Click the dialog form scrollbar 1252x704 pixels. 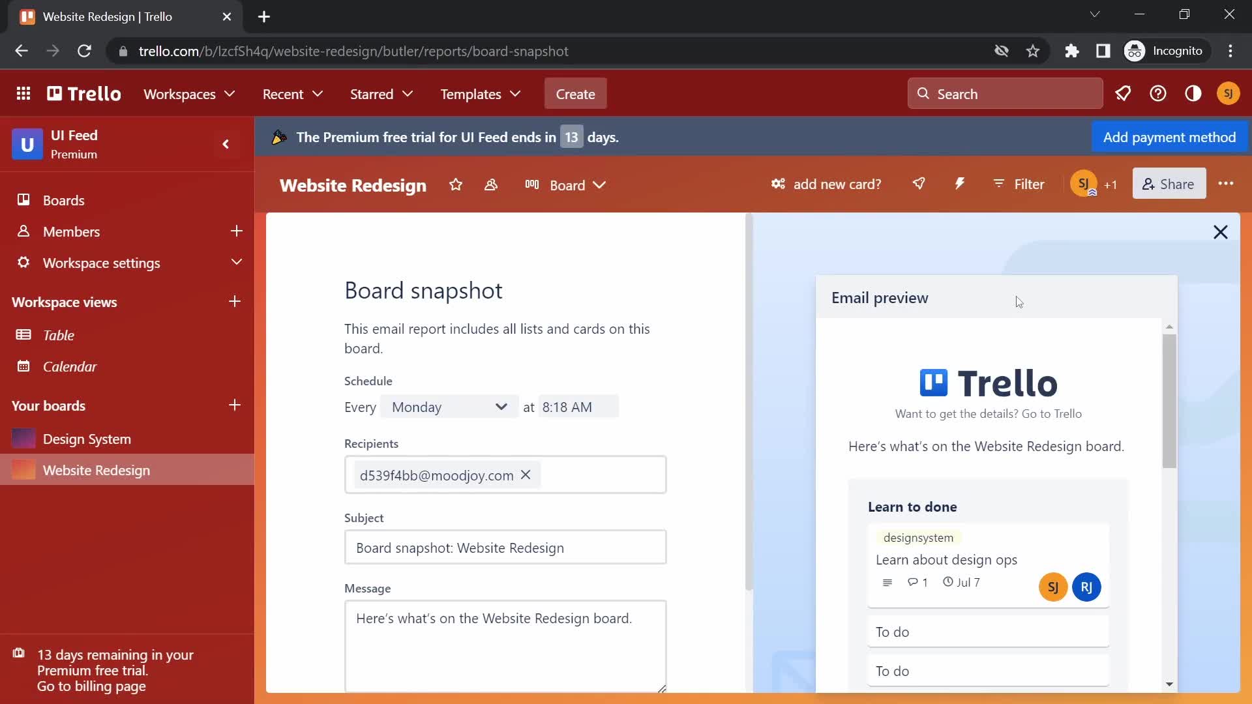(749, 403)
